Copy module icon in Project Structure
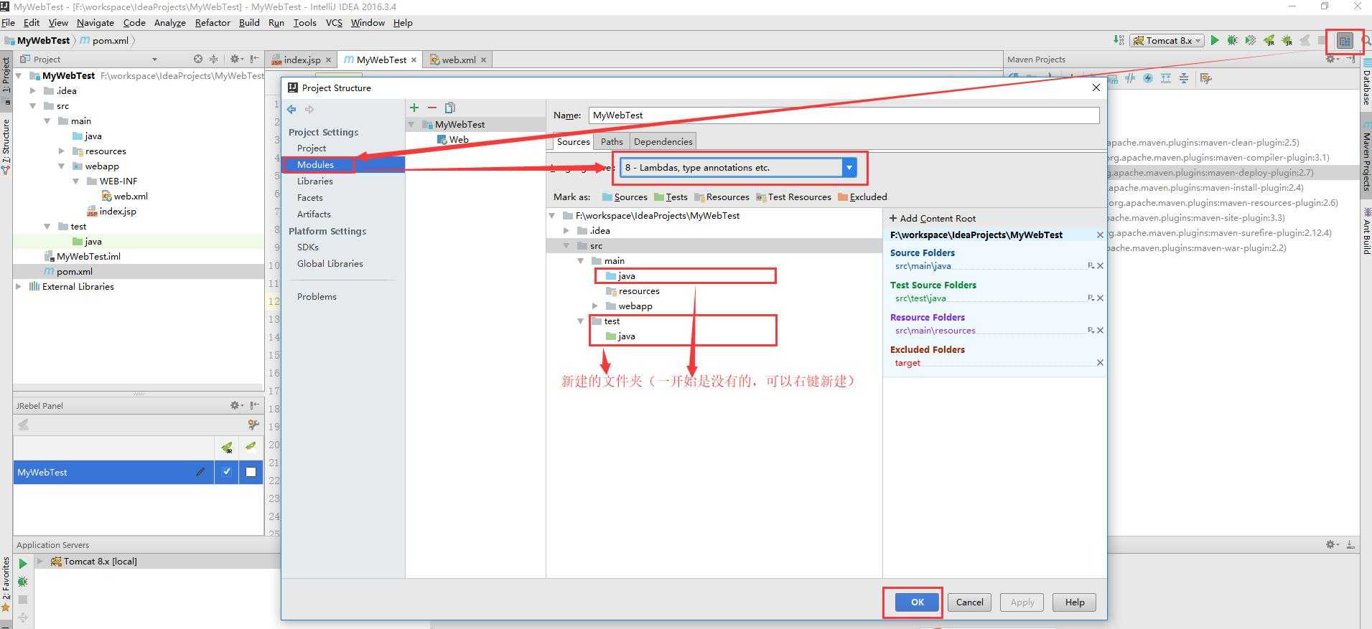Screen dimensions: 1372x629 [450, 108]
